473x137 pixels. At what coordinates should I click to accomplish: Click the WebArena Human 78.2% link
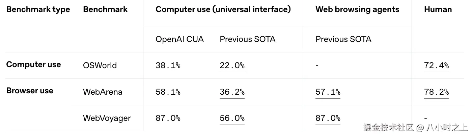(x=436, y=92)
